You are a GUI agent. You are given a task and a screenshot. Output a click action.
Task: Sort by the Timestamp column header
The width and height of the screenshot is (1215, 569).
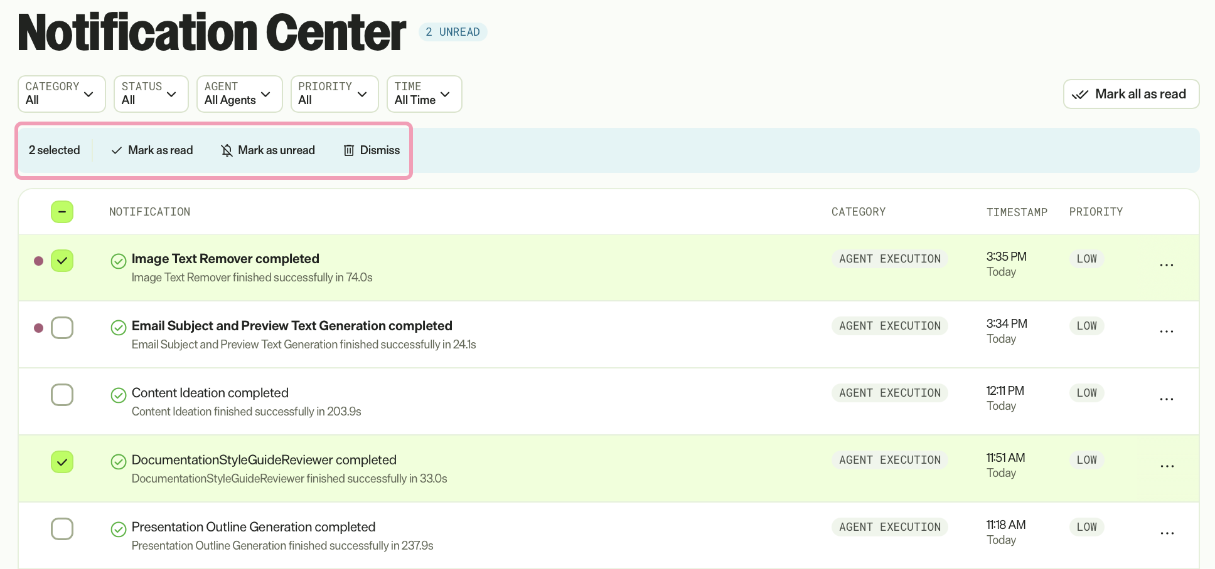(x=1017, y=212)
